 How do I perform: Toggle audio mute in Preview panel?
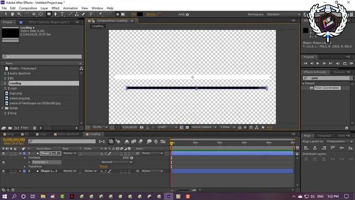(338, 63)
